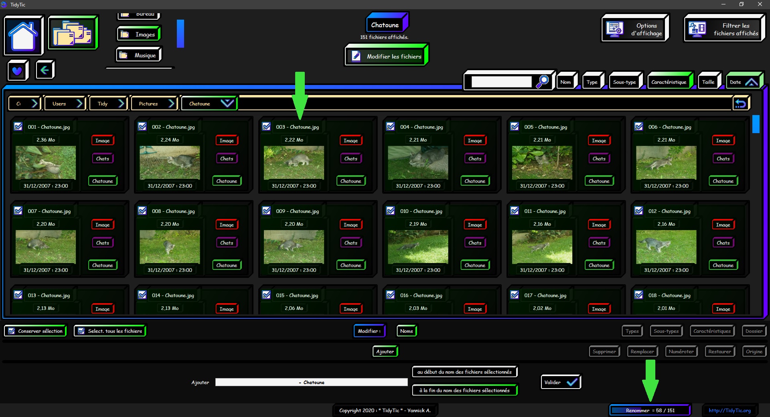Select the Sous-types modification mode
Image resolution: width=770 pixels, height=417 pixels.
click(x=667, y=331)
